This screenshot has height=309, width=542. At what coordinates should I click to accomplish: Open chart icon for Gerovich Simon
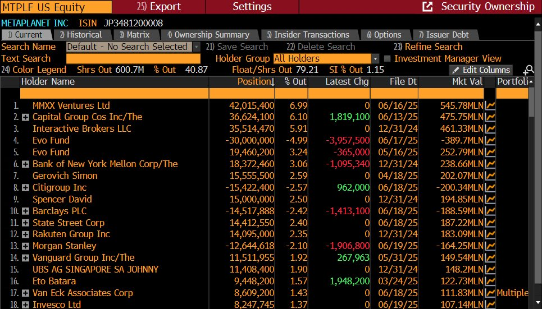click(x=490, y=176)
